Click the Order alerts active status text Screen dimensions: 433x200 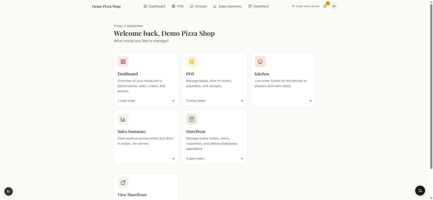(x=307, y=6)
